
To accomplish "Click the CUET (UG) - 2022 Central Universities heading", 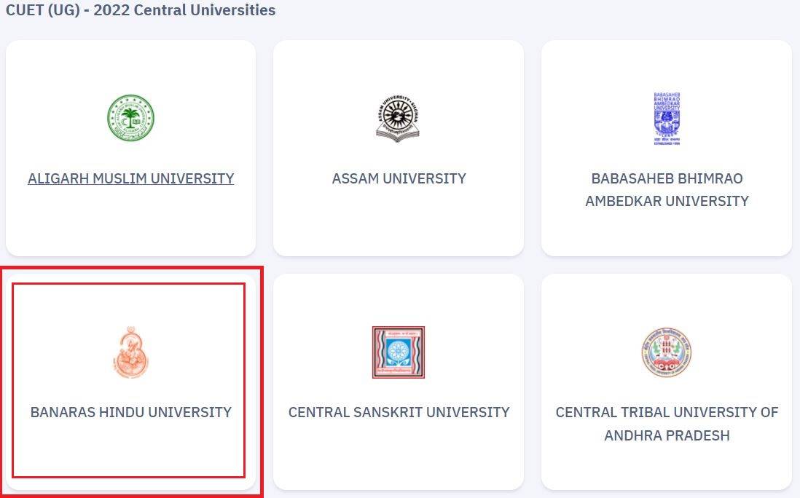I will coord(141,10).
